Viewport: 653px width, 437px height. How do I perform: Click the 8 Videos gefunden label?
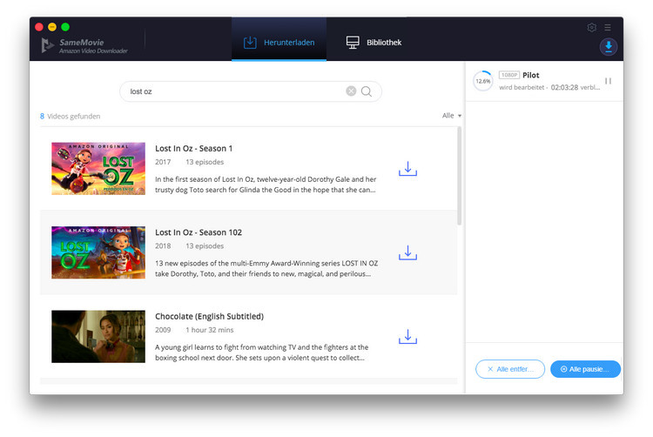tap(70, 116)
